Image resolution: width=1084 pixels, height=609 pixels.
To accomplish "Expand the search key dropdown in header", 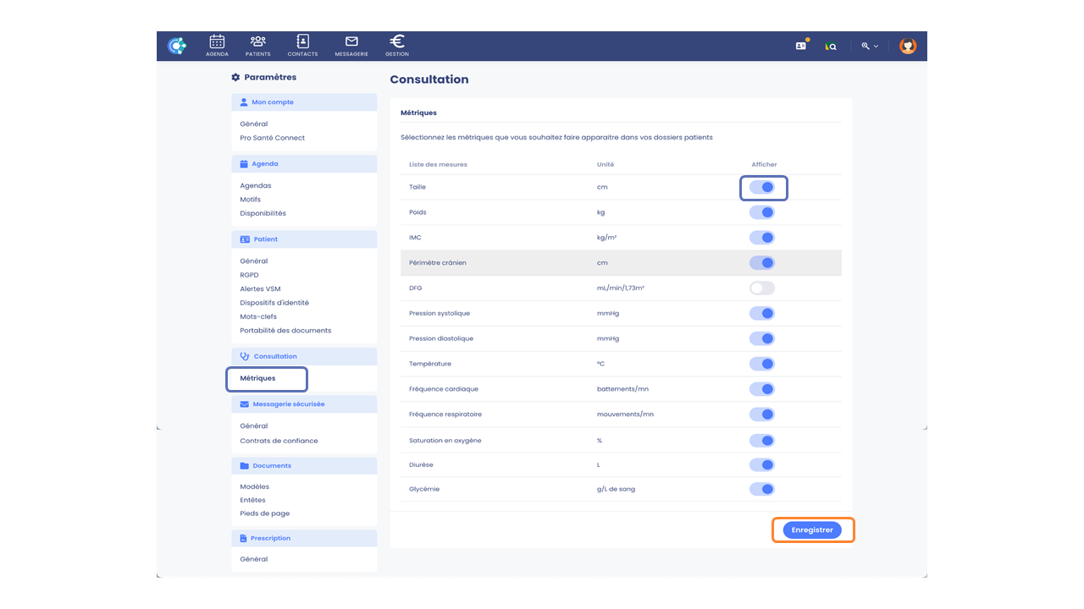I will pos(870,46).
